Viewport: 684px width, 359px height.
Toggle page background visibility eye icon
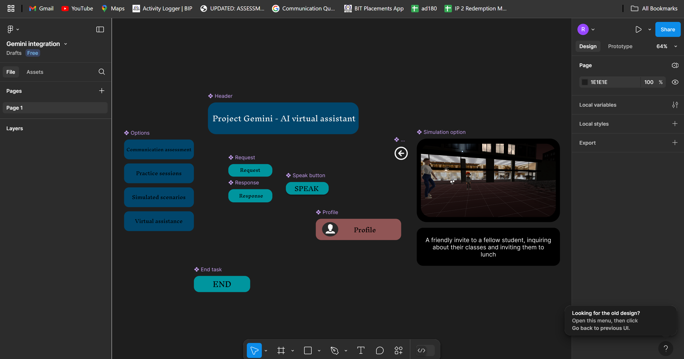click(675, 82)
